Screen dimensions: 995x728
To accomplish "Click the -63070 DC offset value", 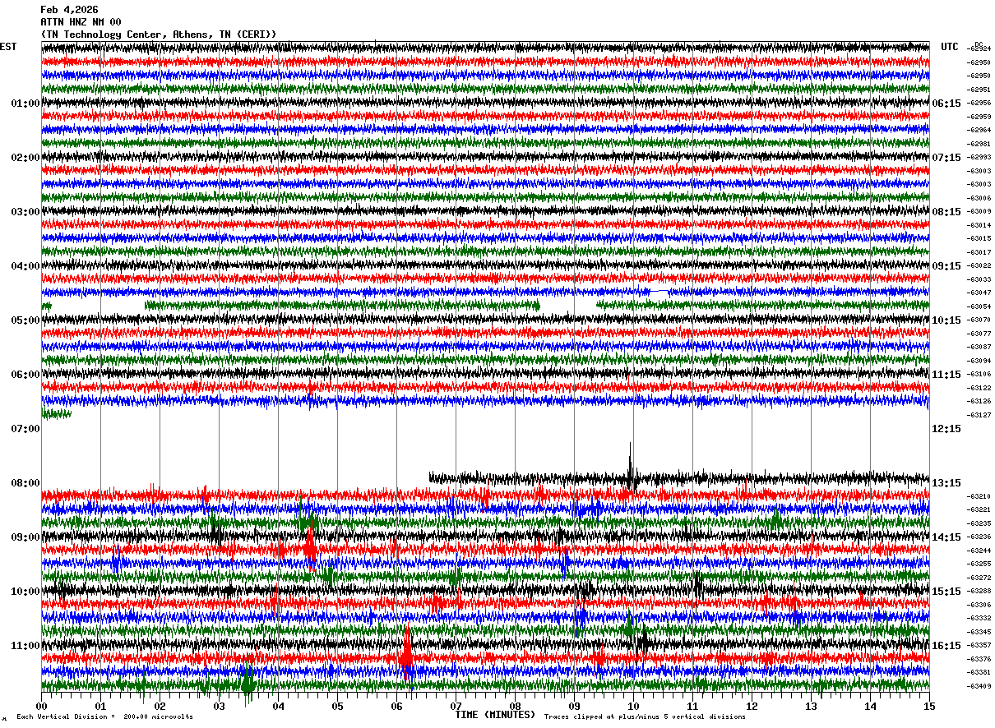I will pos(979,320).
